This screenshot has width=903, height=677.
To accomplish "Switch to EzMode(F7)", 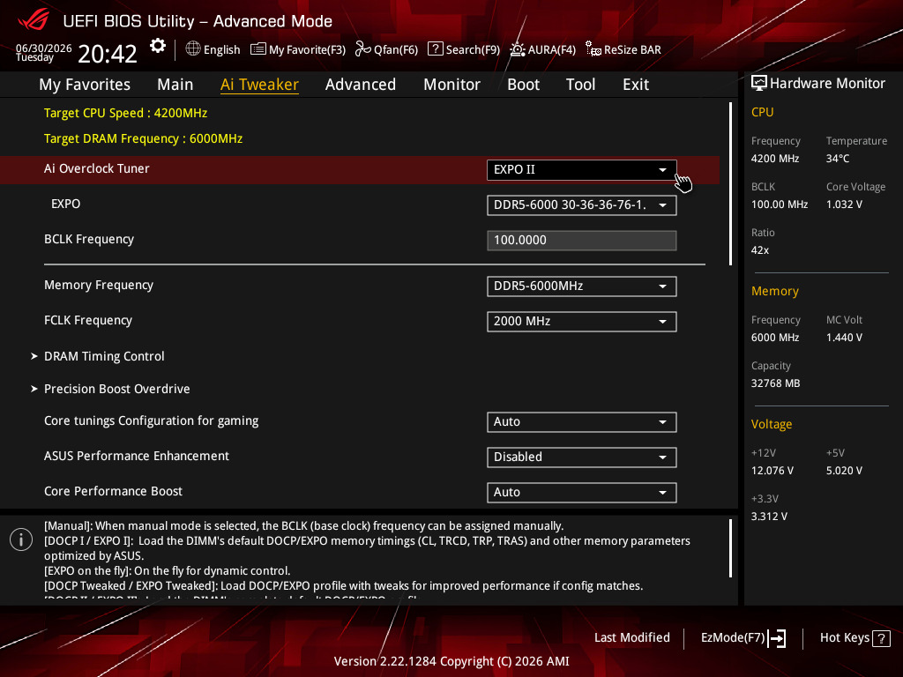I will point(743,638).
